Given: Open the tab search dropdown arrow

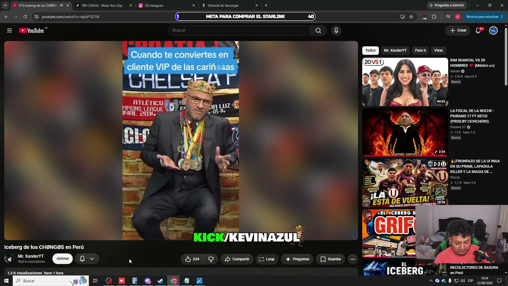Looking at the screenshot, I should click(5, 6).
